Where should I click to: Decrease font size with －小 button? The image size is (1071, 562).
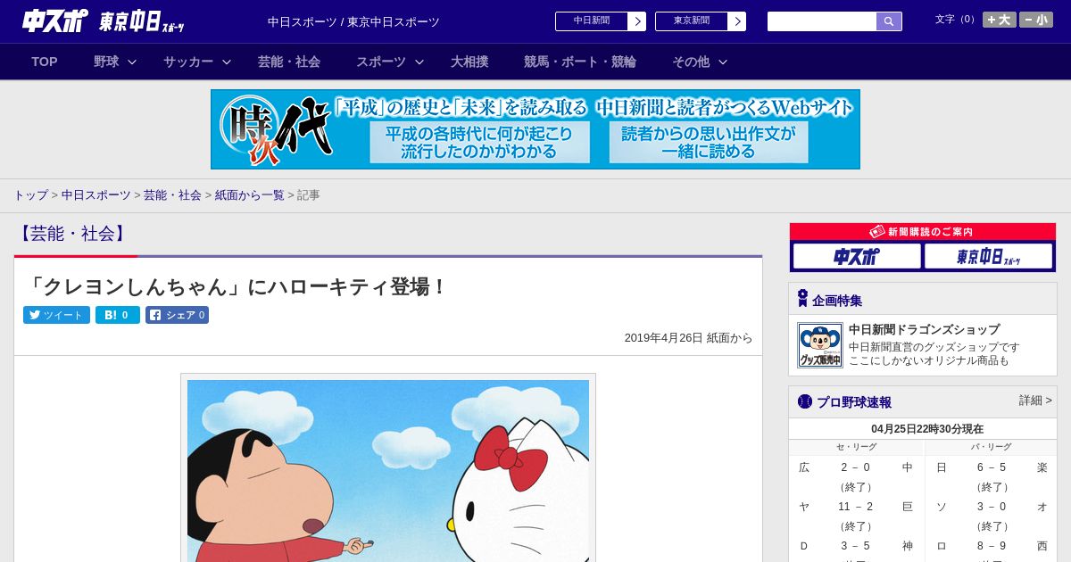point(1036,20)
